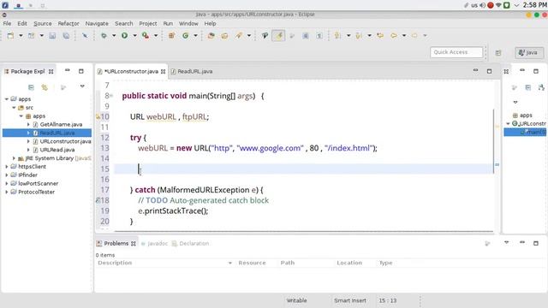Image resolution: width=548 pixels, height=308 pixels.
Task: Toggle Block Selection mode button
Action: 306,36
